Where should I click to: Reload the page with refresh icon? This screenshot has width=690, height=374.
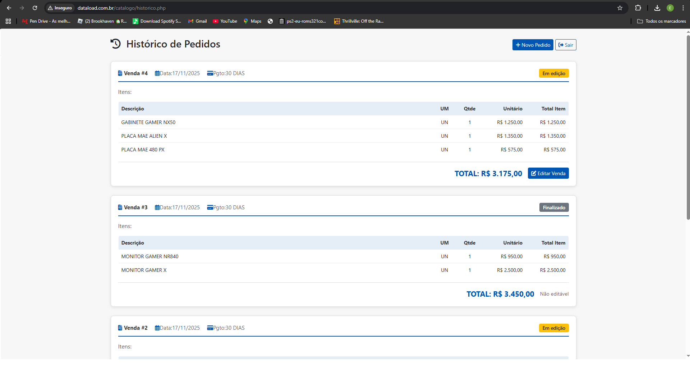click(35, 8)
